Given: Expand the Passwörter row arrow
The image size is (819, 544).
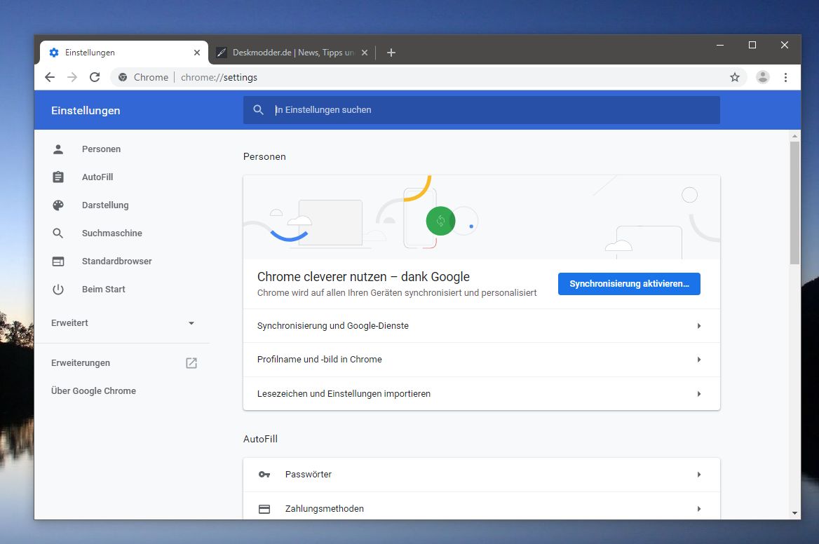Looking at the screenshot, I should (x=699, y=475).
